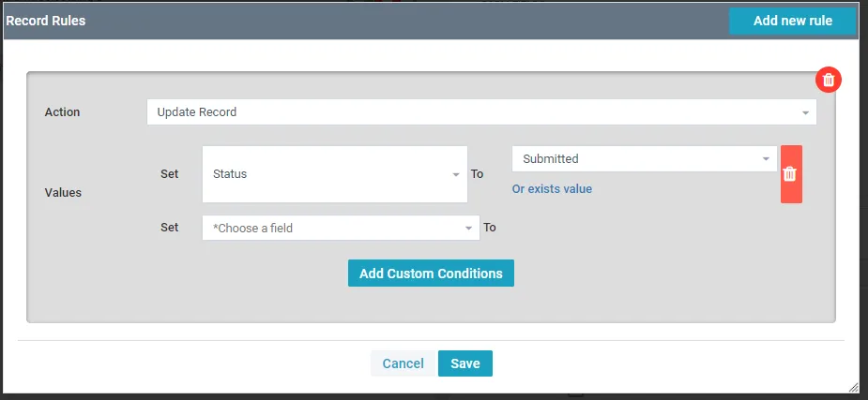
Task: Click the Or exists value link
Action: point(552,189)
